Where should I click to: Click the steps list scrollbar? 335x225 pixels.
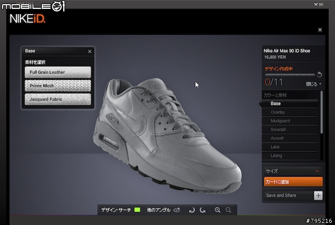[321, 113]
